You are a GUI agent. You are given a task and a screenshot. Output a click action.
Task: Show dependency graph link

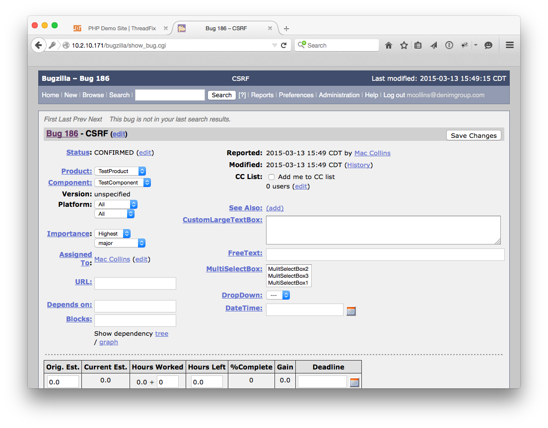[x=108, y=342]
